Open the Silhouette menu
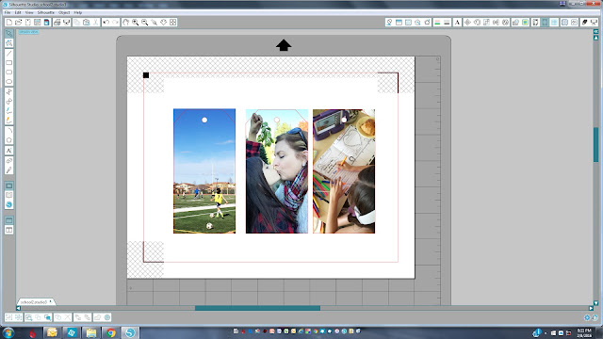Image resolution: width=603 pixels, height=339 pixels. click(46, 12)
